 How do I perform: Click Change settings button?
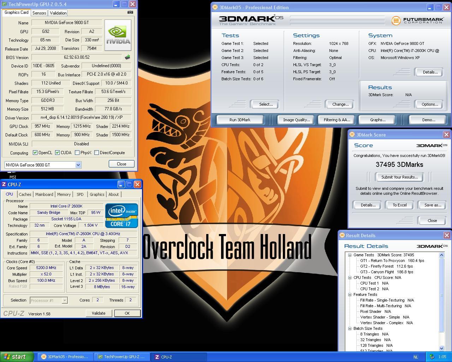coord(340,104)
